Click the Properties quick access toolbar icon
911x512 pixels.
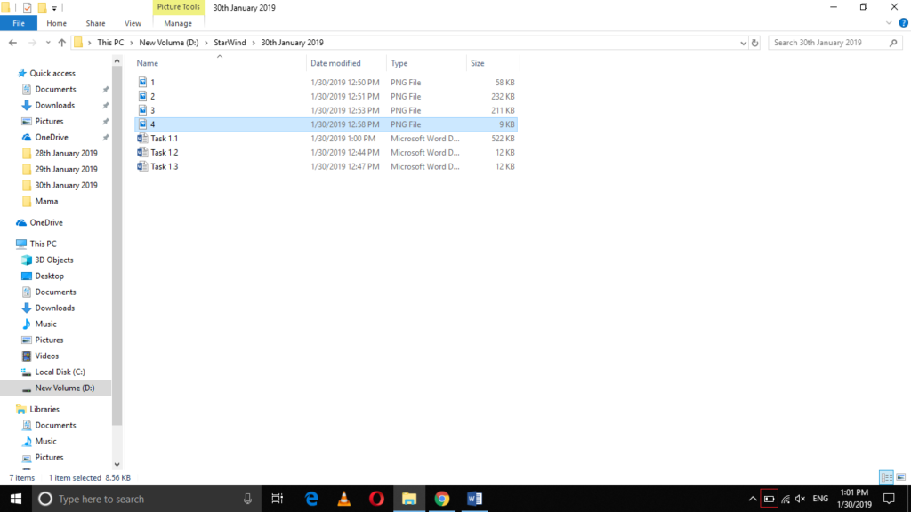27,7
